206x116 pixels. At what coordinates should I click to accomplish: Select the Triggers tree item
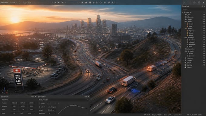190,60
